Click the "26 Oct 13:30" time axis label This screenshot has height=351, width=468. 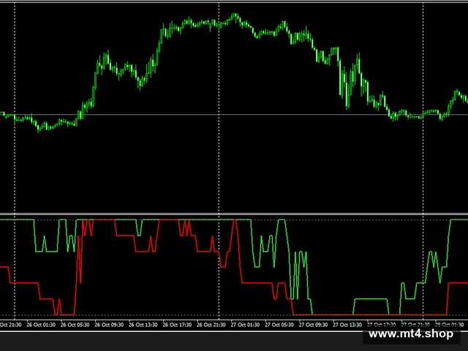143,325
